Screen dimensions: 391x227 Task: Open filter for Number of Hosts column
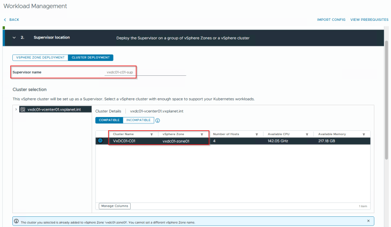tap(257, 134)
